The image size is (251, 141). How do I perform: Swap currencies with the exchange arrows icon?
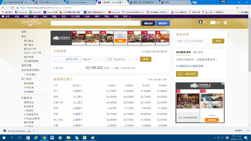coord(110,59)
